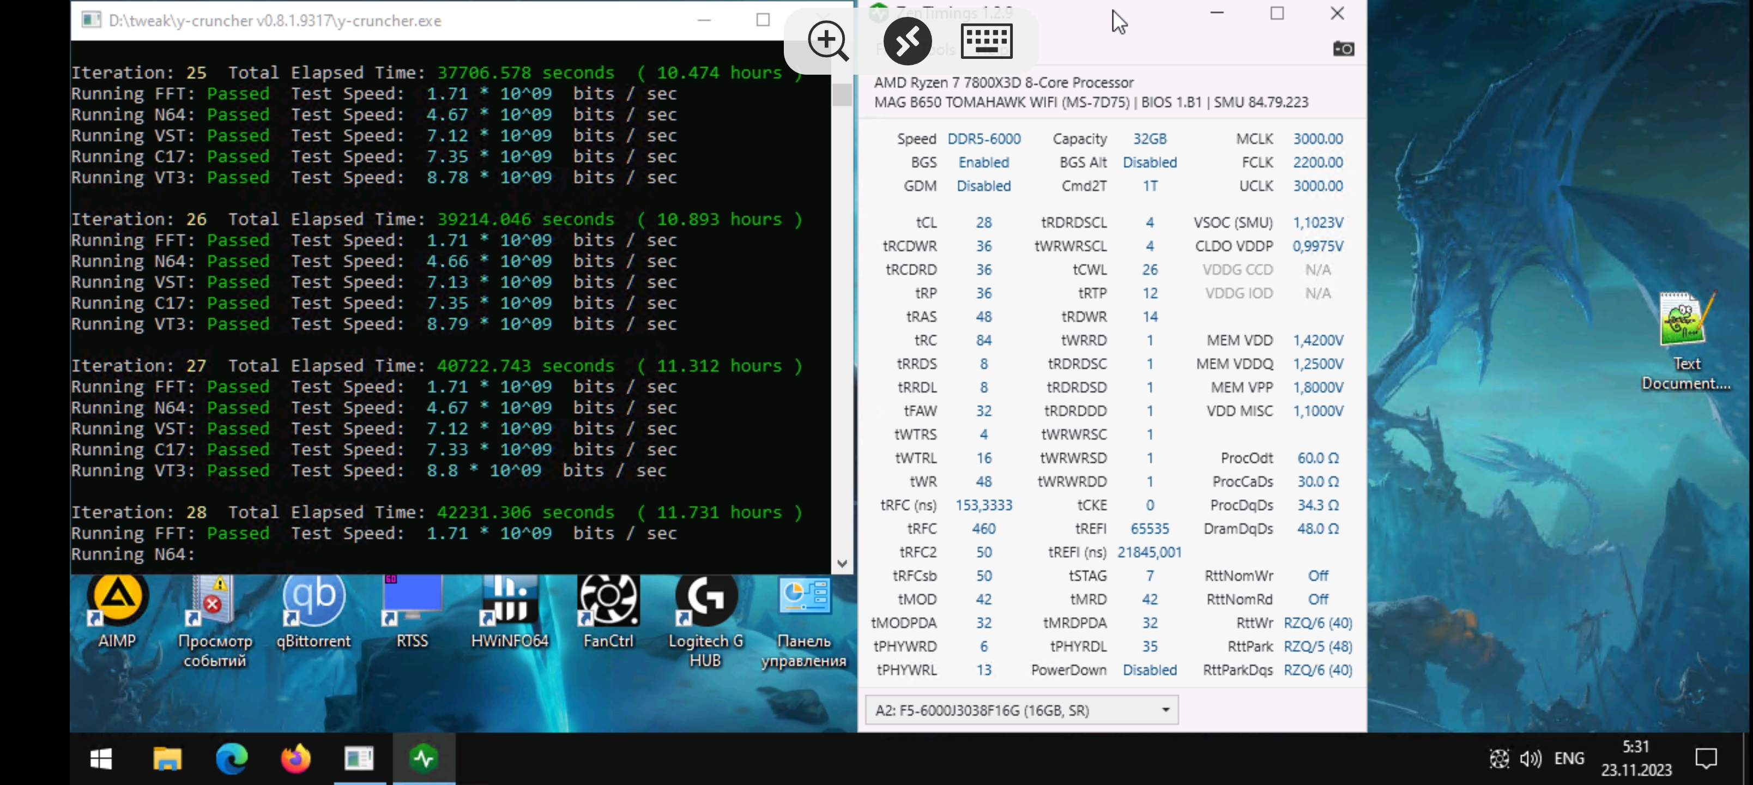Click the volume speaker tray icon

coord(1531,758)
